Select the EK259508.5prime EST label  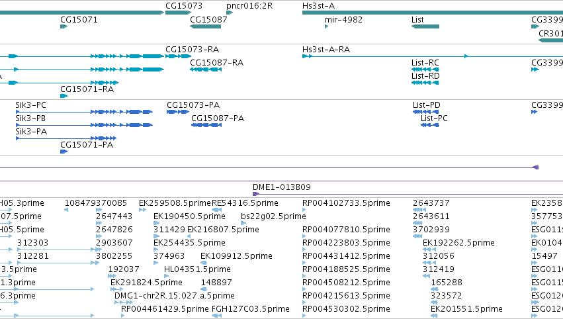(x=175, y=203)
